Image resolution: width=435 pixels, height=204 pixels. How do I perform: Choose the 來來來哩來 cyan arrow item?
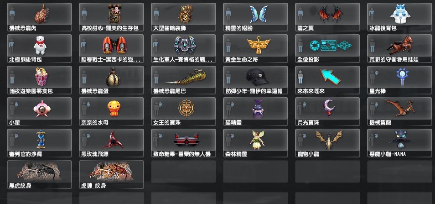[x=328, y=80]
